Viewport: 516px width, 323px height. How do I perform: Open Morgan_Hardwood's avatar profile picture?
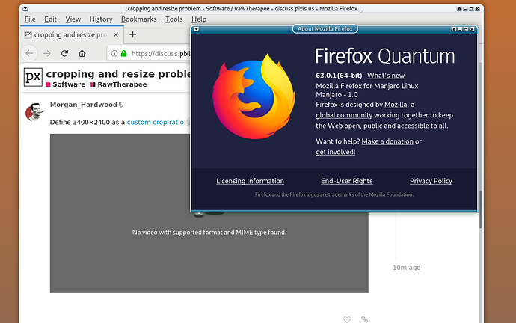pyautogui.click(x=34, y=112)
